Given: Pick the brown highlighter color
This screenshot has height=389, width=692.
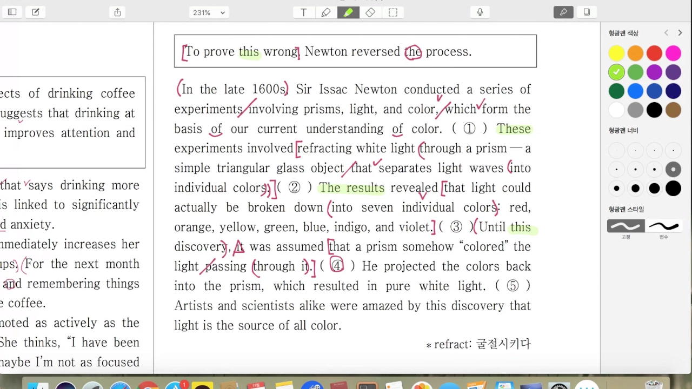Looking at the screenshot, I should (x=673, y=110).
